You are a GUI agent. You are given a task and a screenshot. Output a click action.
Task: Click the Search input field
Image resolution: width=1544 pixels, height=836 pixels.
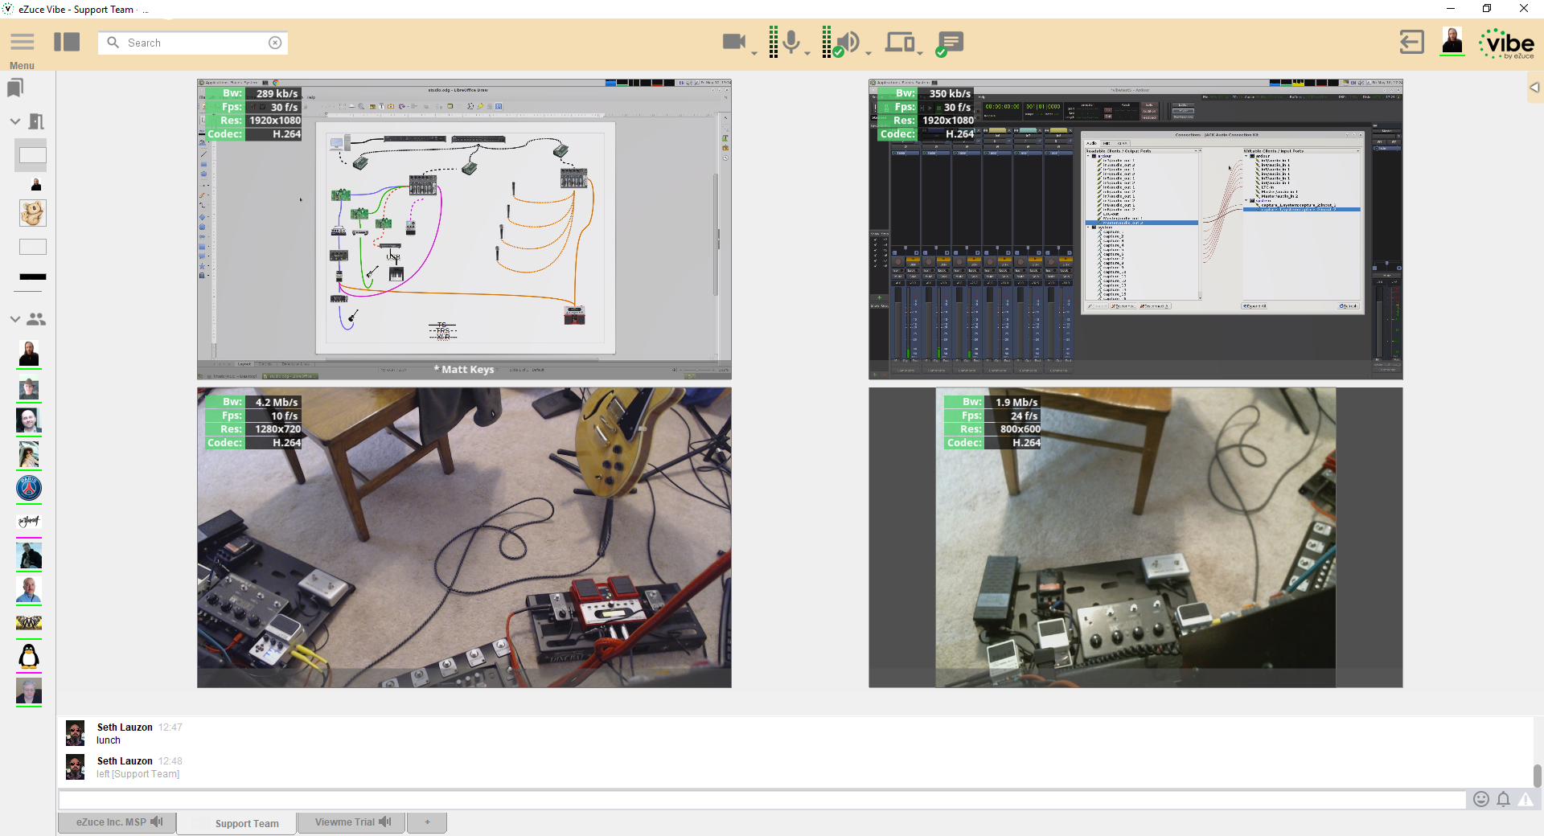[193, 43]
